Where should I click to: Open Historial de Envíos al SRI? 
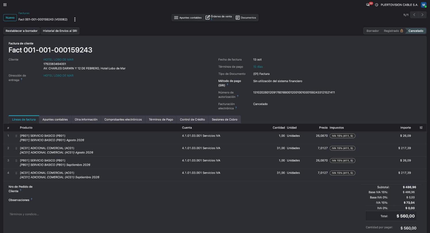tap(60, 31)
